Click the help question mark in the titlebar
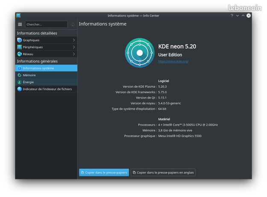 tap(232, 16)
